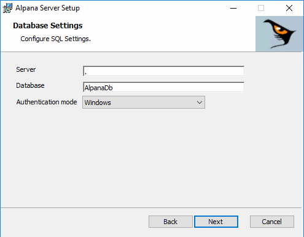304x237 pixels.
Task: Click the 'Authentication mode' label
Action: coord(47,102)
